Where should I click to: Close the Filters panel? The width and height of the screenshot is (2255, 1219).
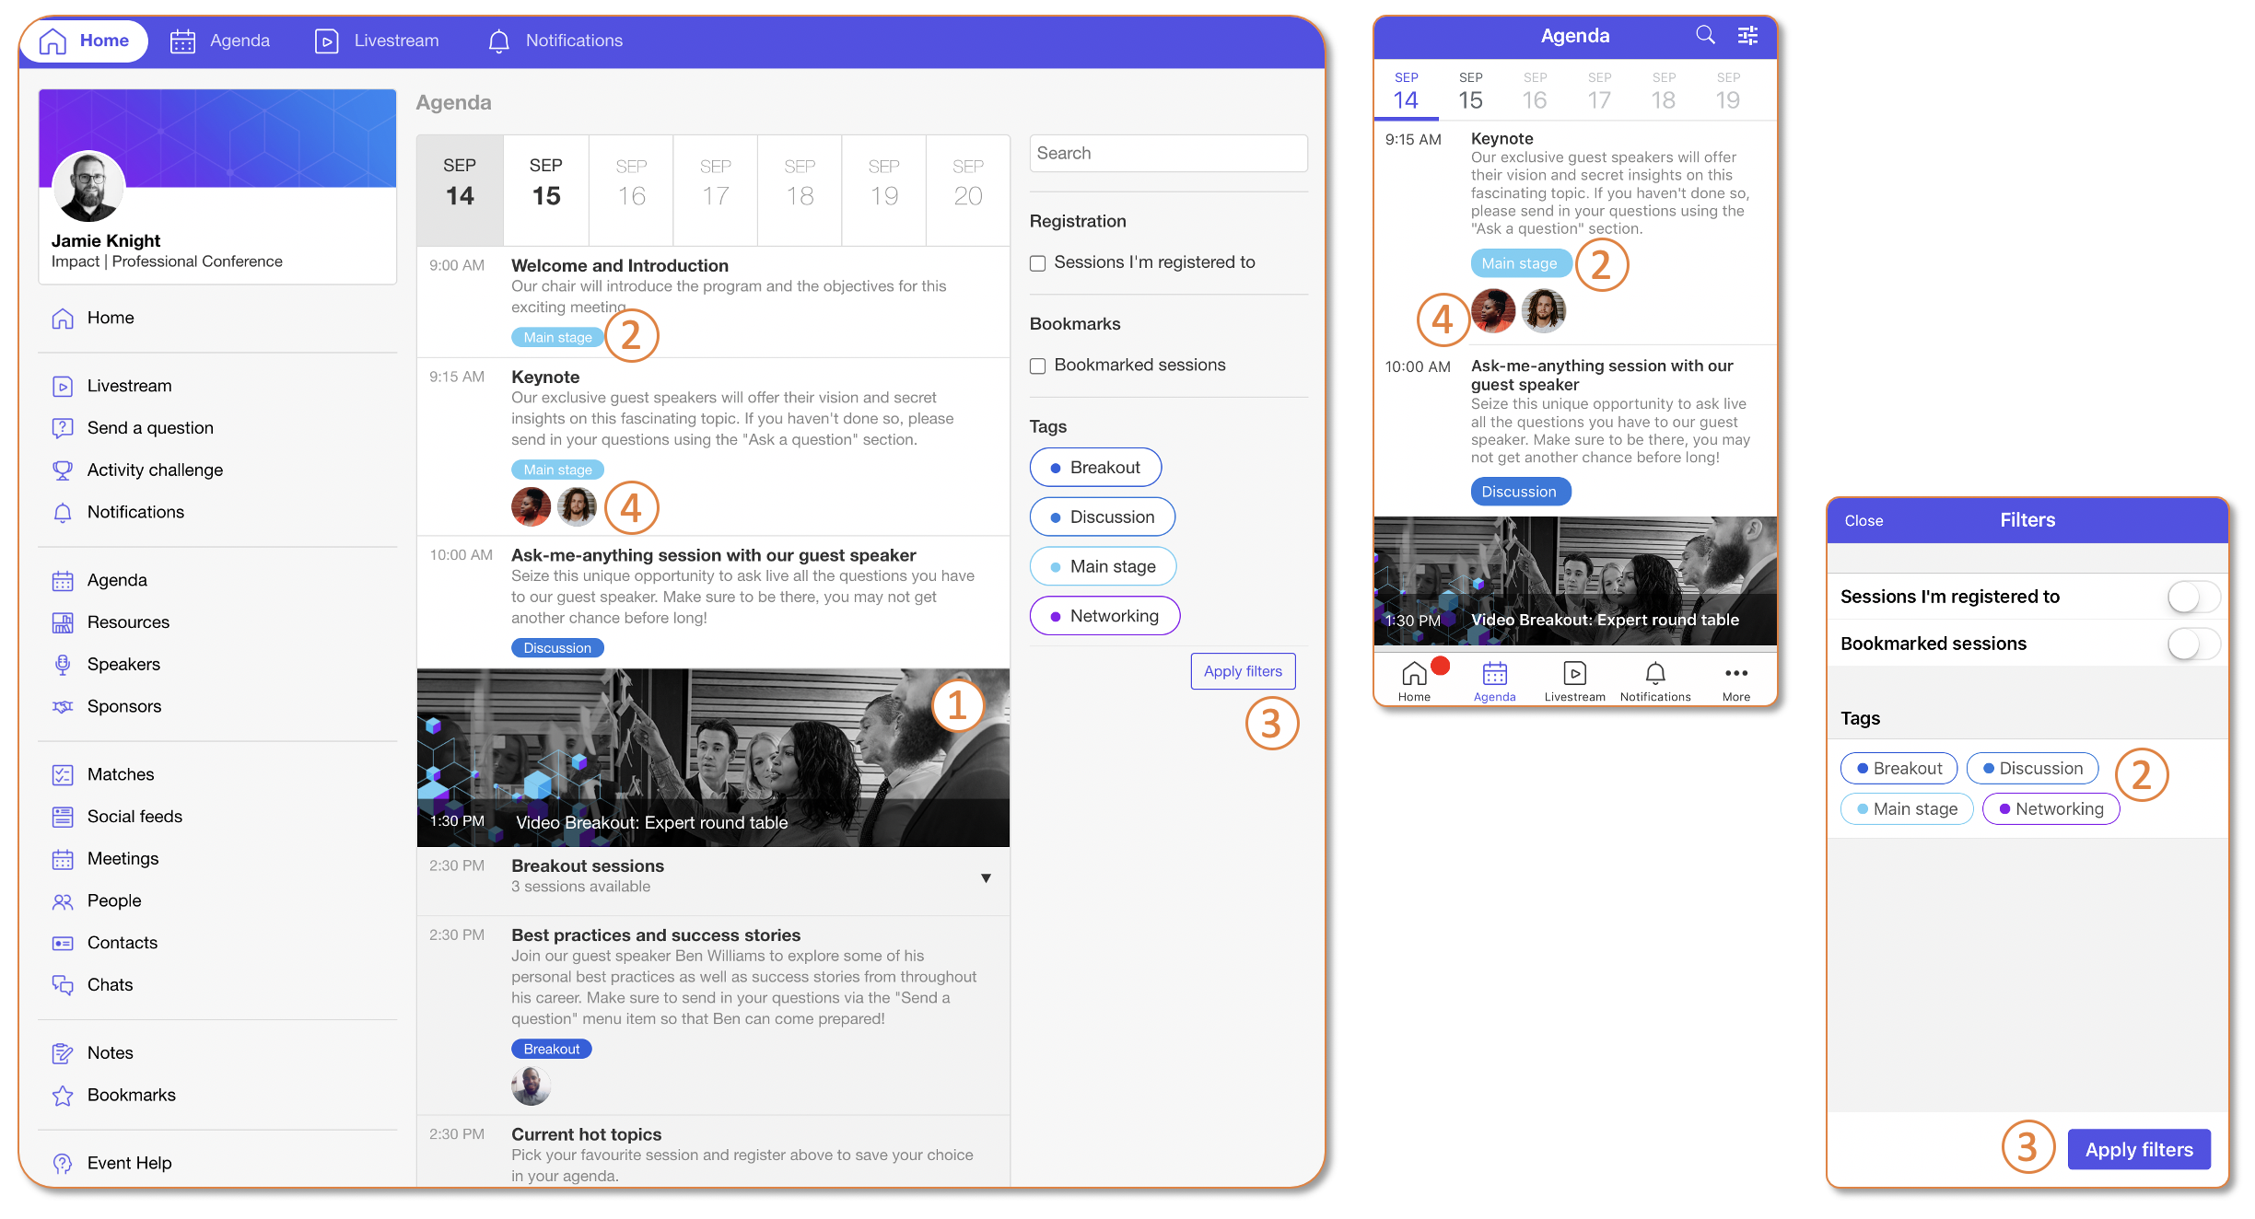[x=1864, y=520]
